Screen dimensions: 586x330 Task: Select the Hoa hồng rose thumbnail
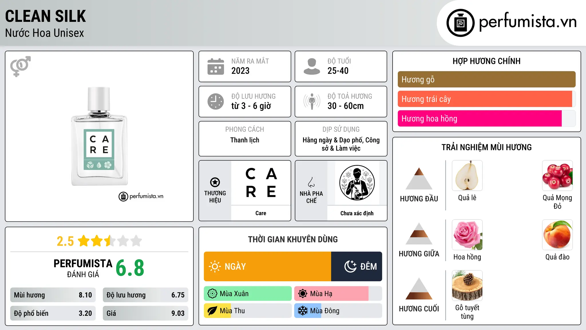[x=467, y=235]
